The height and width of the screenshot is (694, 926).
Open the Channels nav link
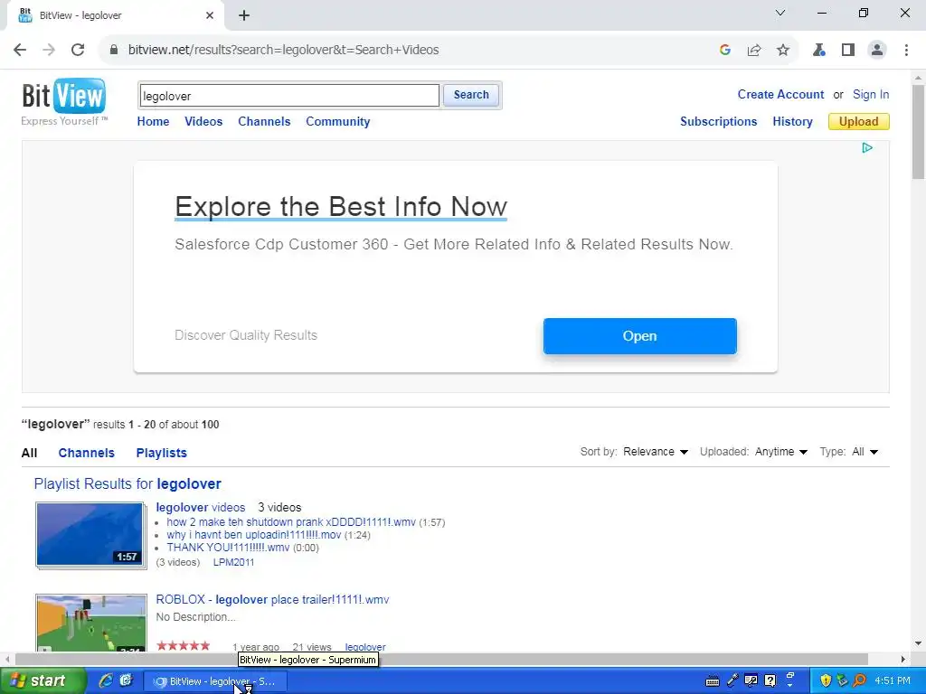click(x=264, y=122)
